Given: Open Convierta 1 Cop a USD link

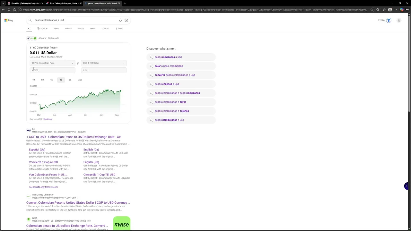Looking at the screenshot, I should (43, 162).
